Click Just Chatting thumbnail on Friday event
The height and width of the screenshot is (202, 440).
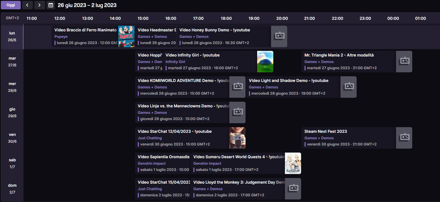point(237,138)
